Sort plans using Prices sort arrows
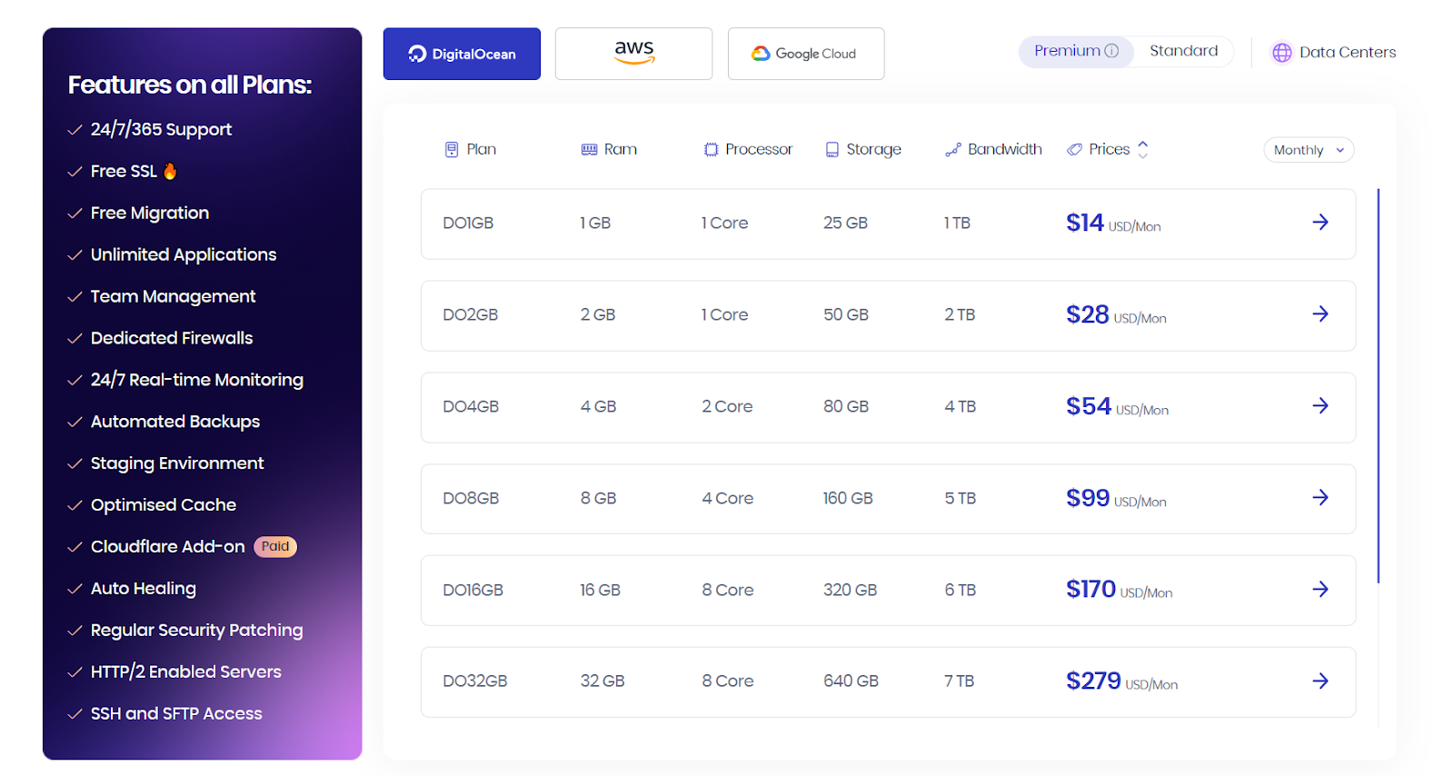1454x776 pixels. tap(1143, 149)
